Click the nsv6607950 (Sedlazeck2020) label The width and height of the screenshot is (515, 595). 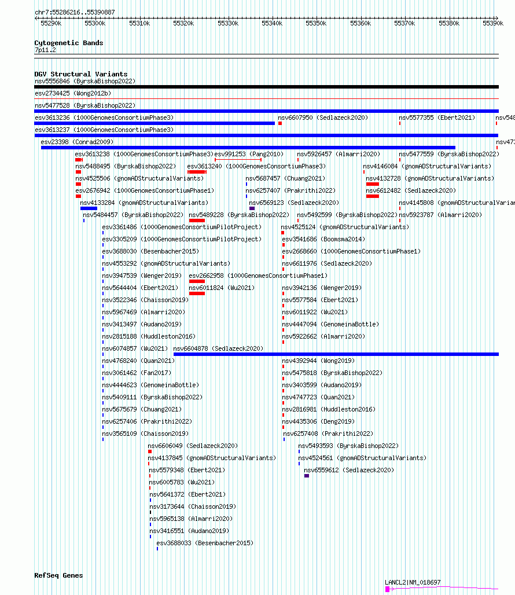[323, 117]
